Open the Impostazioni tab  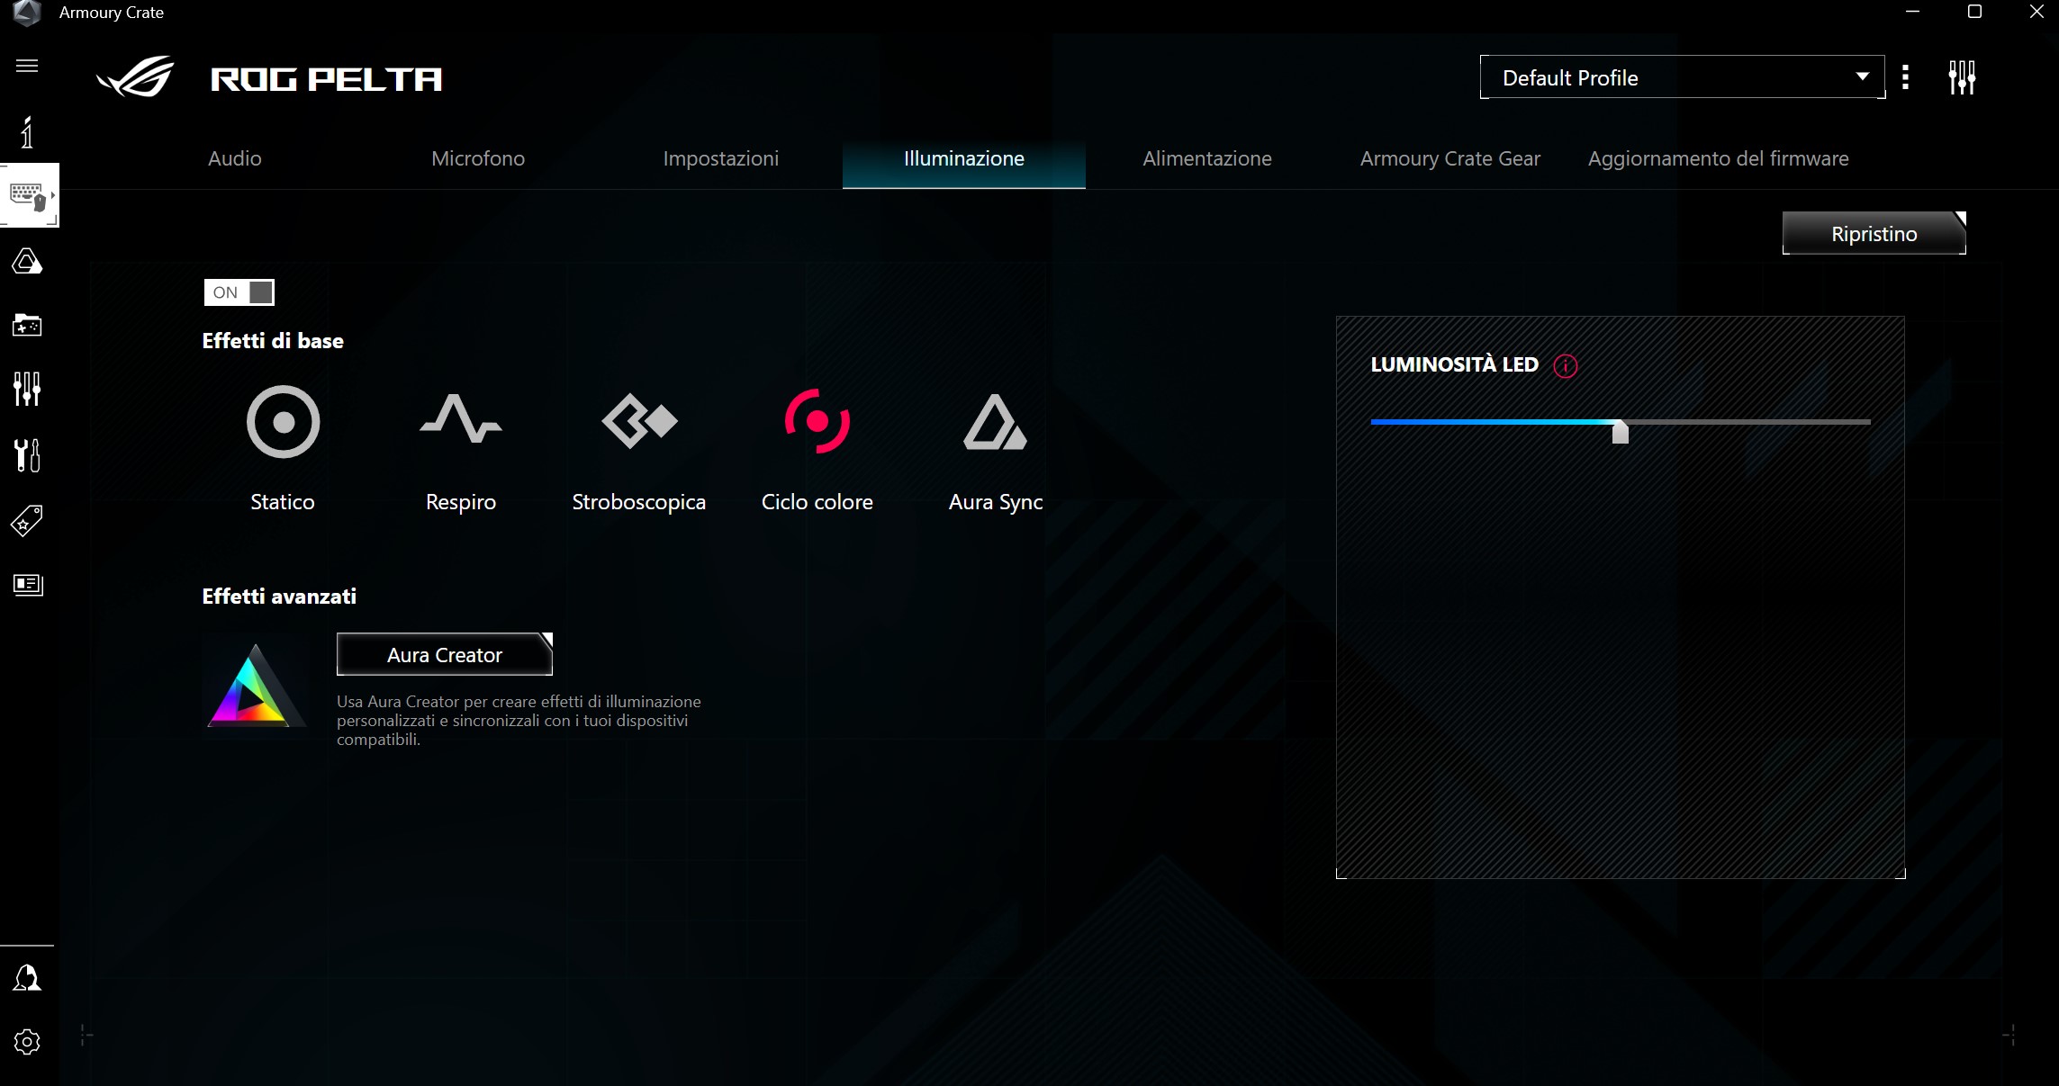coord(721,158)
